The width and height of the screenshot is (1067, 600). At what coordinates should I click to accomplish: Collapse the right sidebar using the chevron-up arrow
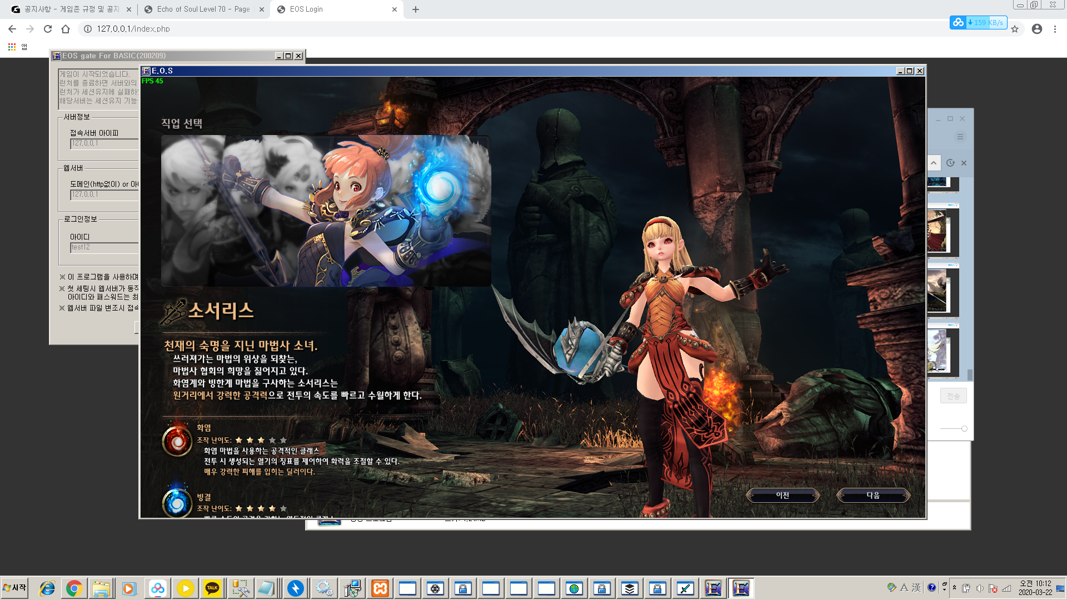click(934, 163)
